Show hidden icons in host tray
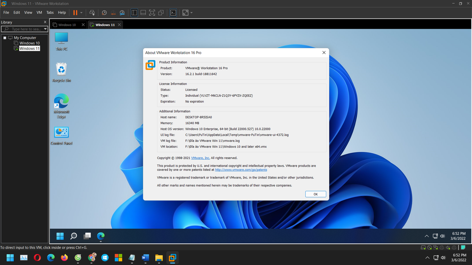Viewport: 472px width, 265px height. pyautogui.click(x=427, y=258)
